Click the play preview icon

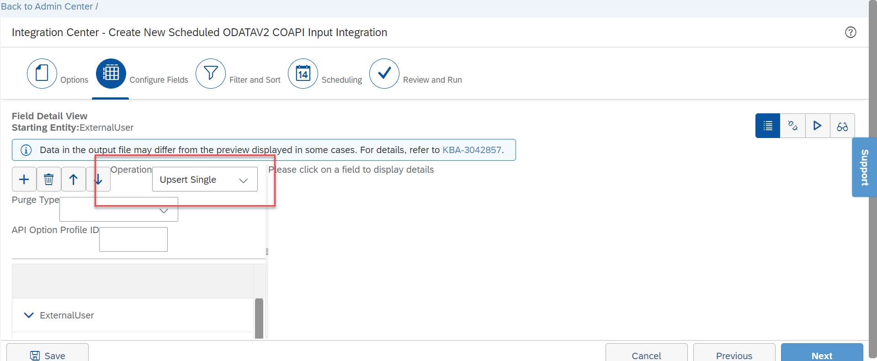(x=818, y=126)
